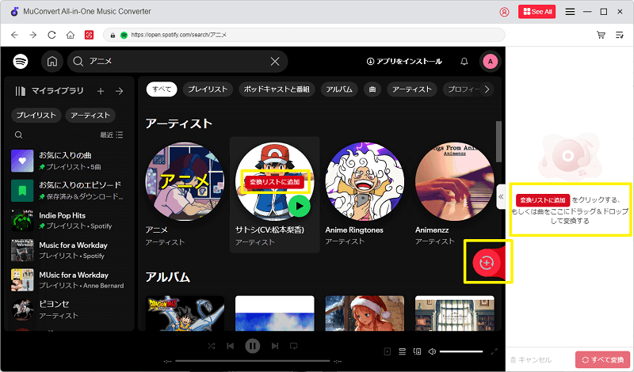Image resolution: width=634 pixels, height=372 pixels.
Task: Open the Anime Ringtones artist thumbnail
Action: (x=365, y=181)
